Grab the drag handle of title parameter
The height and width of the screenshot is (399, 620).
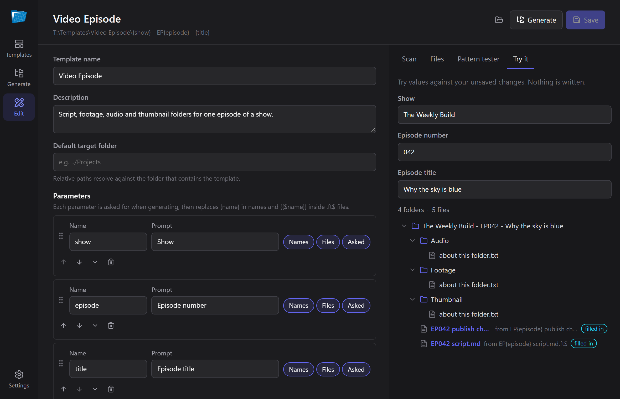[61, 363]
